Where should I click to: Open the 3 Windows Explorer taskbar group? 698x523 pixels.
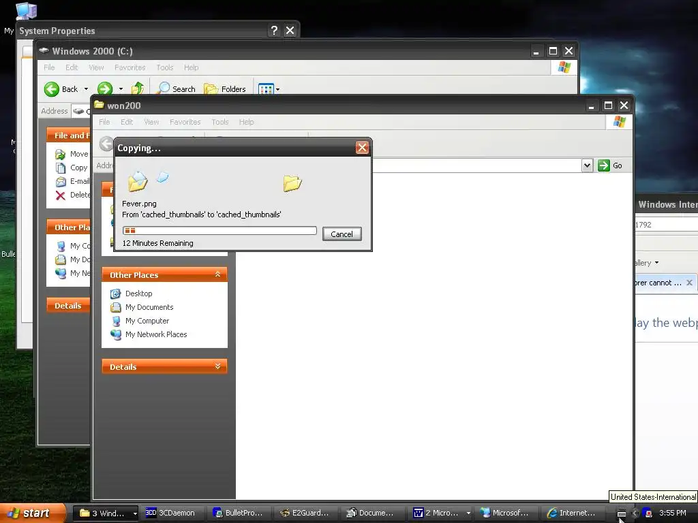(105, 513)
